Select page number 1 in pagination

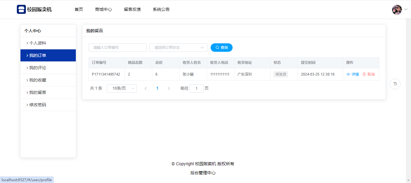coord(157,88)
